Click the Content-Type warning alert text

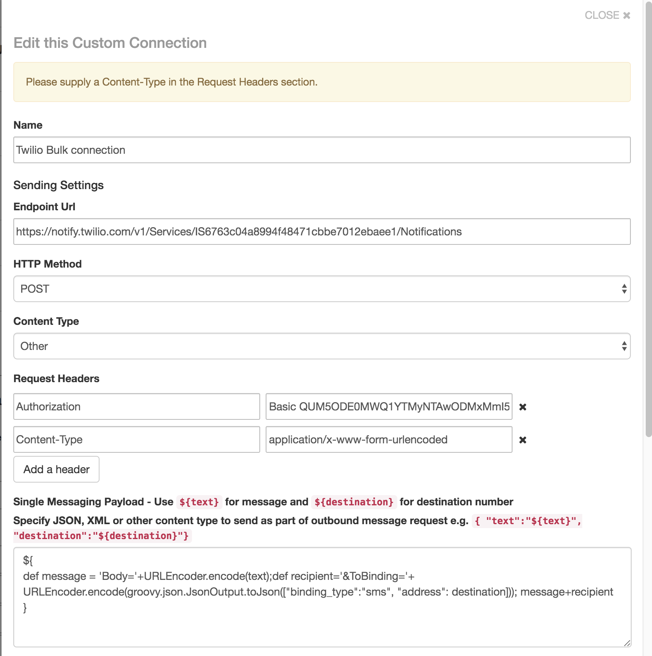tap(172, 82)
